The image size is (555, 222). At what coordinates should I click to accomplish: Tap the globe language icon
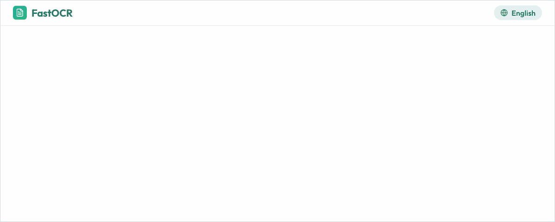point(504,13)
